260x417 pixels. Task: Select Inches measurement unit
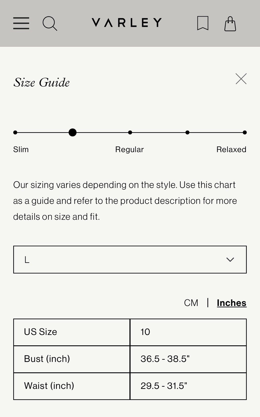point(232,303)
